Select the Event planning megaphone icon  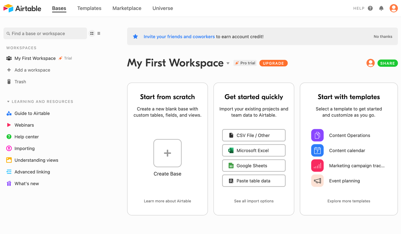317,181
